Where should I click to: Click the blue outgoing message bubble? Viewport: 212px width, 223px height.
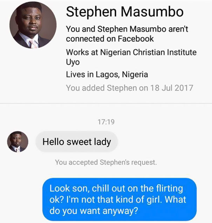(x=119, y=200)
